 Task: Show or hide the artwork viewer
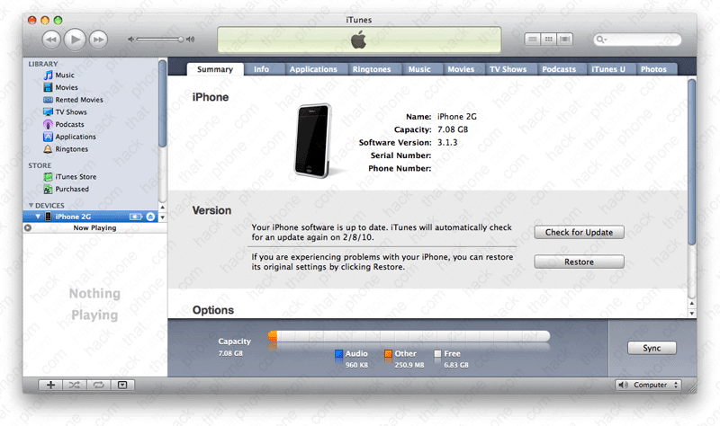(x=122, y=385)
